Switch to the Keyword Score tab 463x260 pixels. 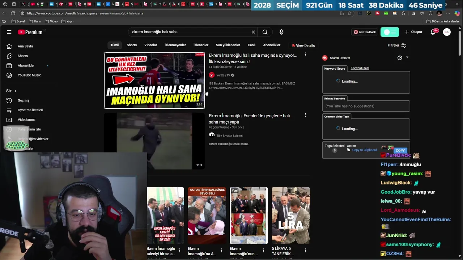(335, 68)
